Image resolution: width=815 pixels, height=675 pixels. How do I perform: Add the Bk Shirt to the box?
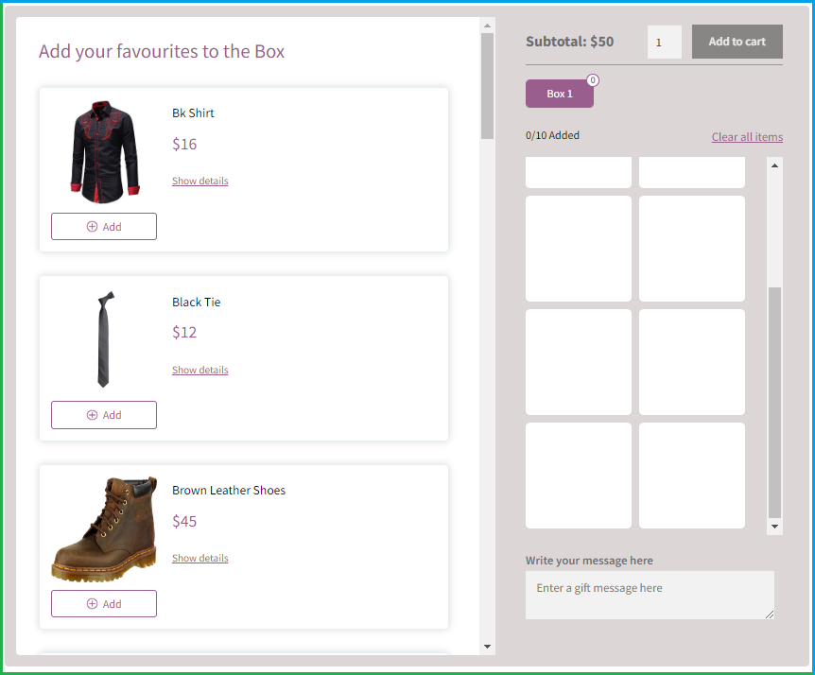pos(104,227)
